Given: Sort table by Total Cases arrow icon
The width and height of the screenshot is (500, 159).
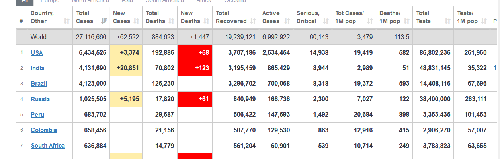Looking at the screenshot, I should 104,21.
